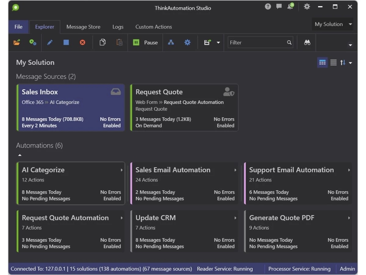Click 'Message Sources (2)' heading

[46, 77]
